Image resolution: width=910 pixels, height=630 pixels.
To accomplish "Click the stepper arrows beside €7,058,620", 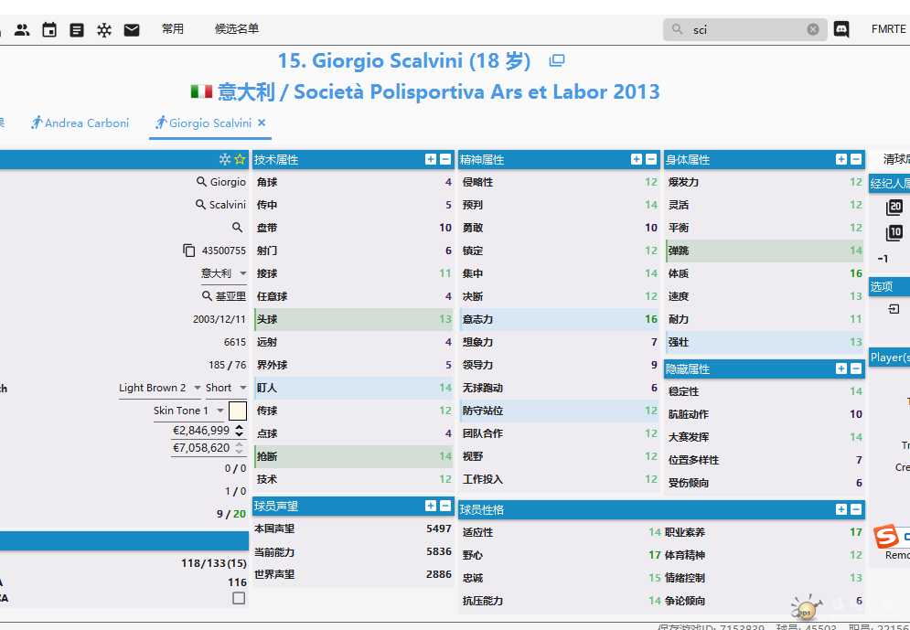I will pos(239,448).
